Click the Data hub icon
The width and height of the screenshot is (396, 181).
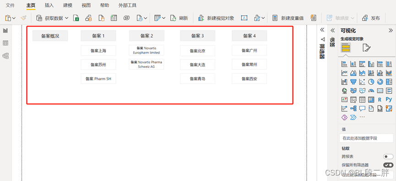click(x=88, y=18)
